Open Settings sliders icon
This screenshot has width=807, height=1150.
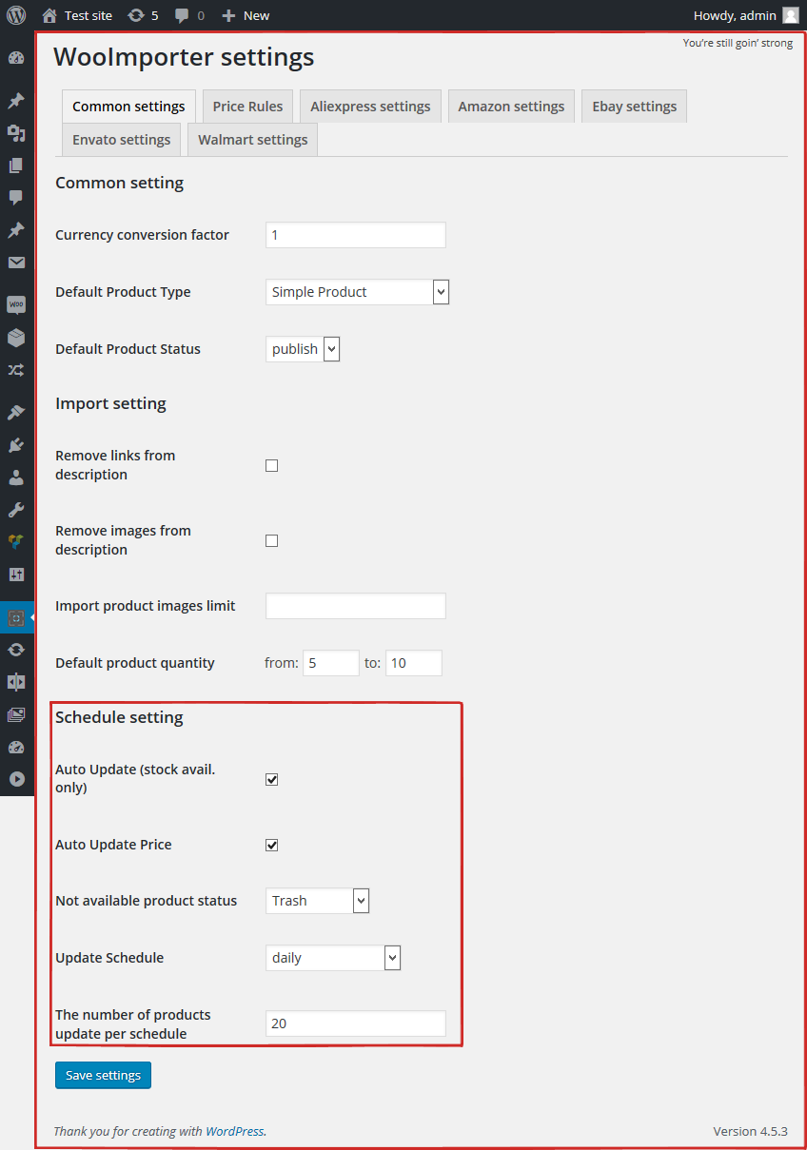pos(16,574)
